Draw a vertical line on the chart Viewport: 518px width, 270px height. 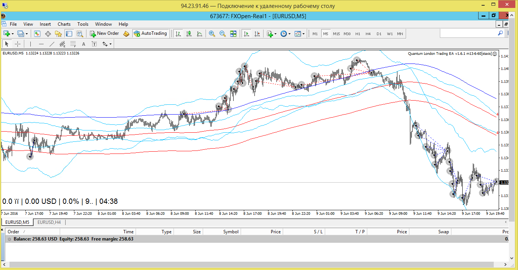[30, 44]
